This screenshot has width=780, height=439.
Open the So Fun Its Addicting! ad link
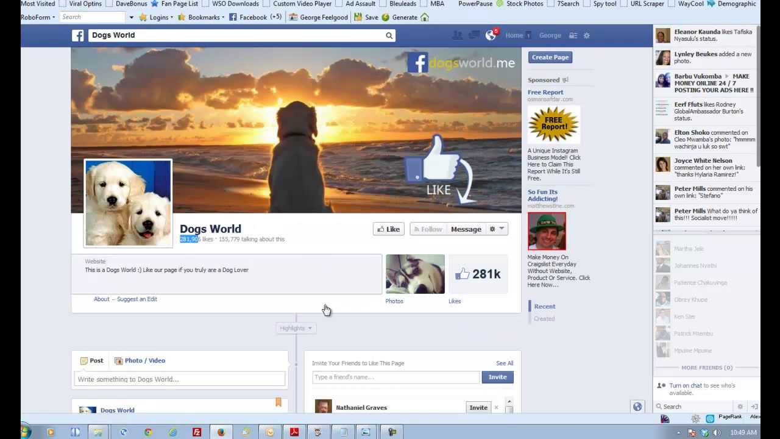[x=542, y=195]
